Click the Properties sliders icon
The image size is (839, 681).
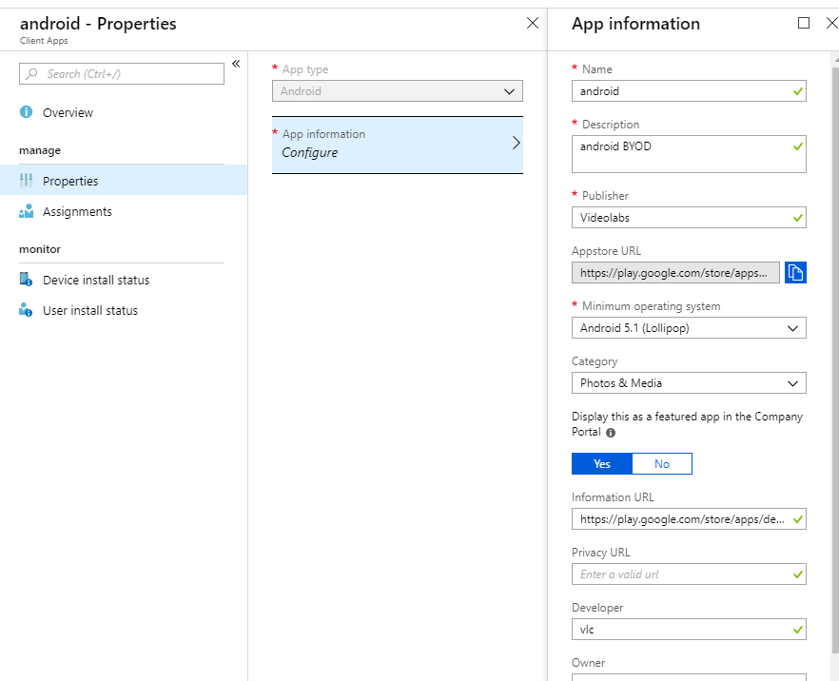tap(27, 181)
